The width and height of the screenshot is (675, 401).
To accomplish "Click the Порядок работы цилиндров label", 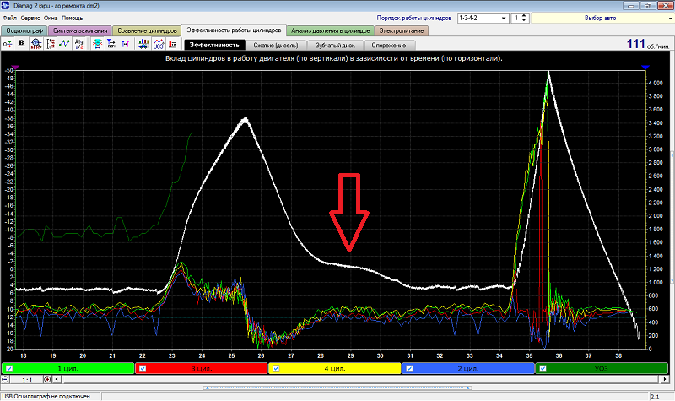I will click(413, 18).
